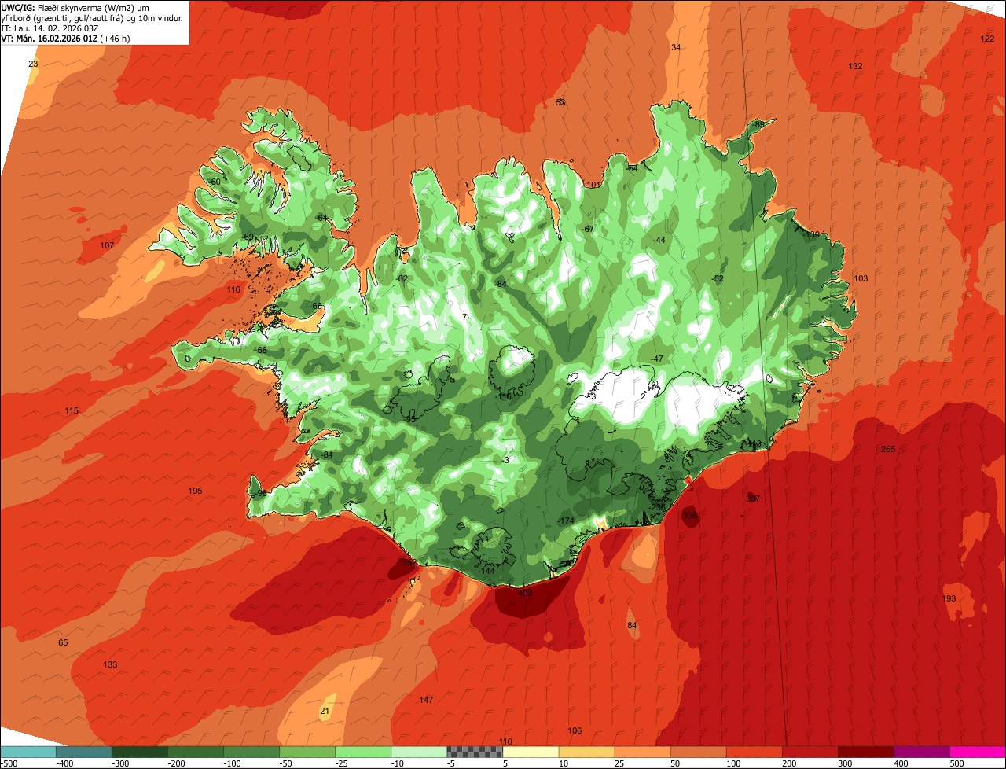Click the '65' value in the southwest ocean
The image size is (1006, 769).
(63, 642)
